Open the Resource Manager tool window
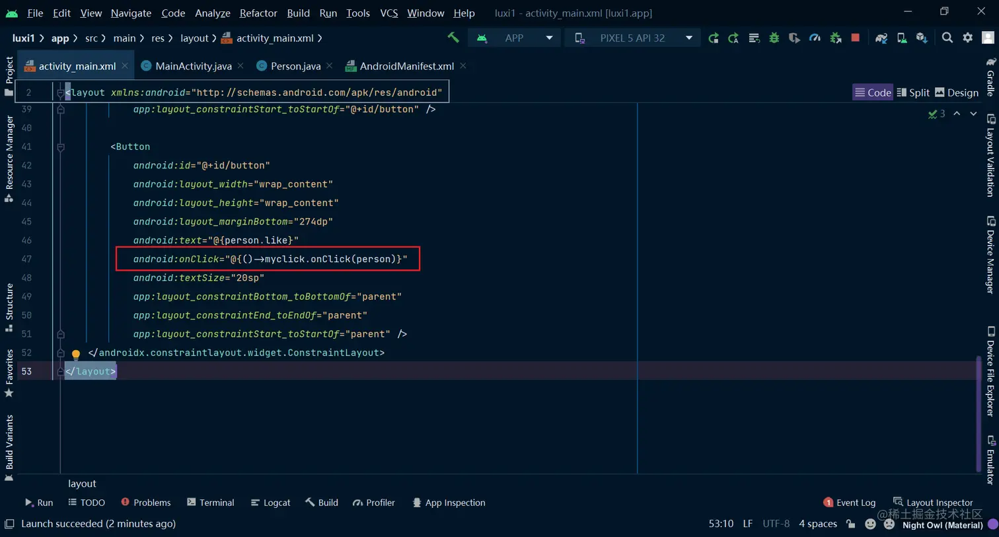 point(9,158)
